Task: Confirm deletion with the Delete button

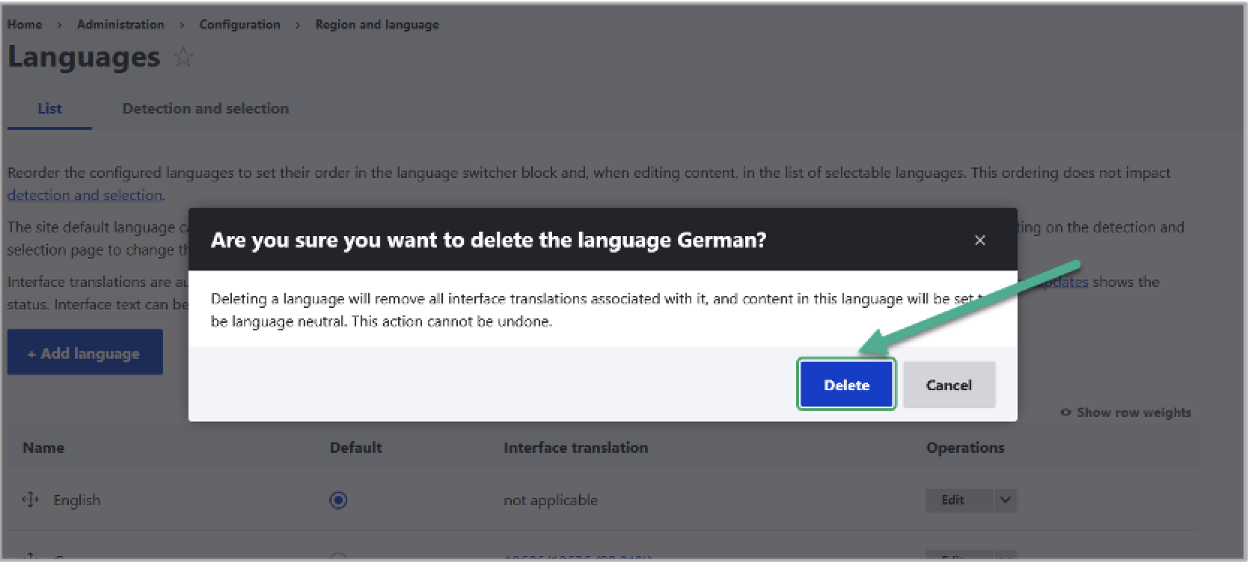Action: [x=846, y=385]
